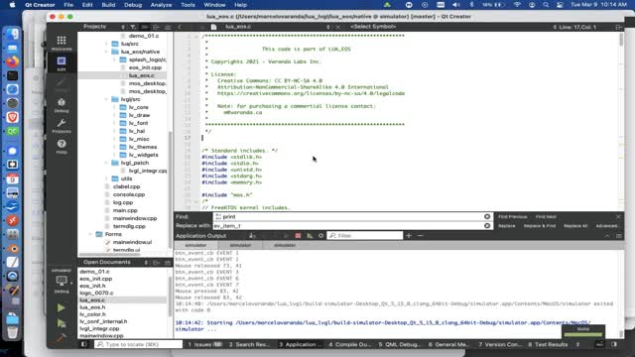This screenshot has width=635, height=357.
Task: Open the Debug menu
Action: point(133,5)
